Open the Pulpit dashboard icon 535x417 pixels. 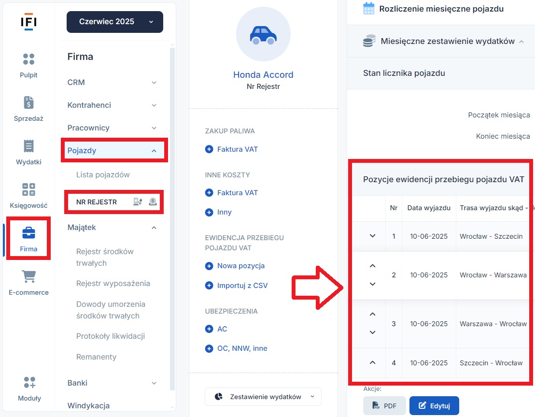pos(28,59)
